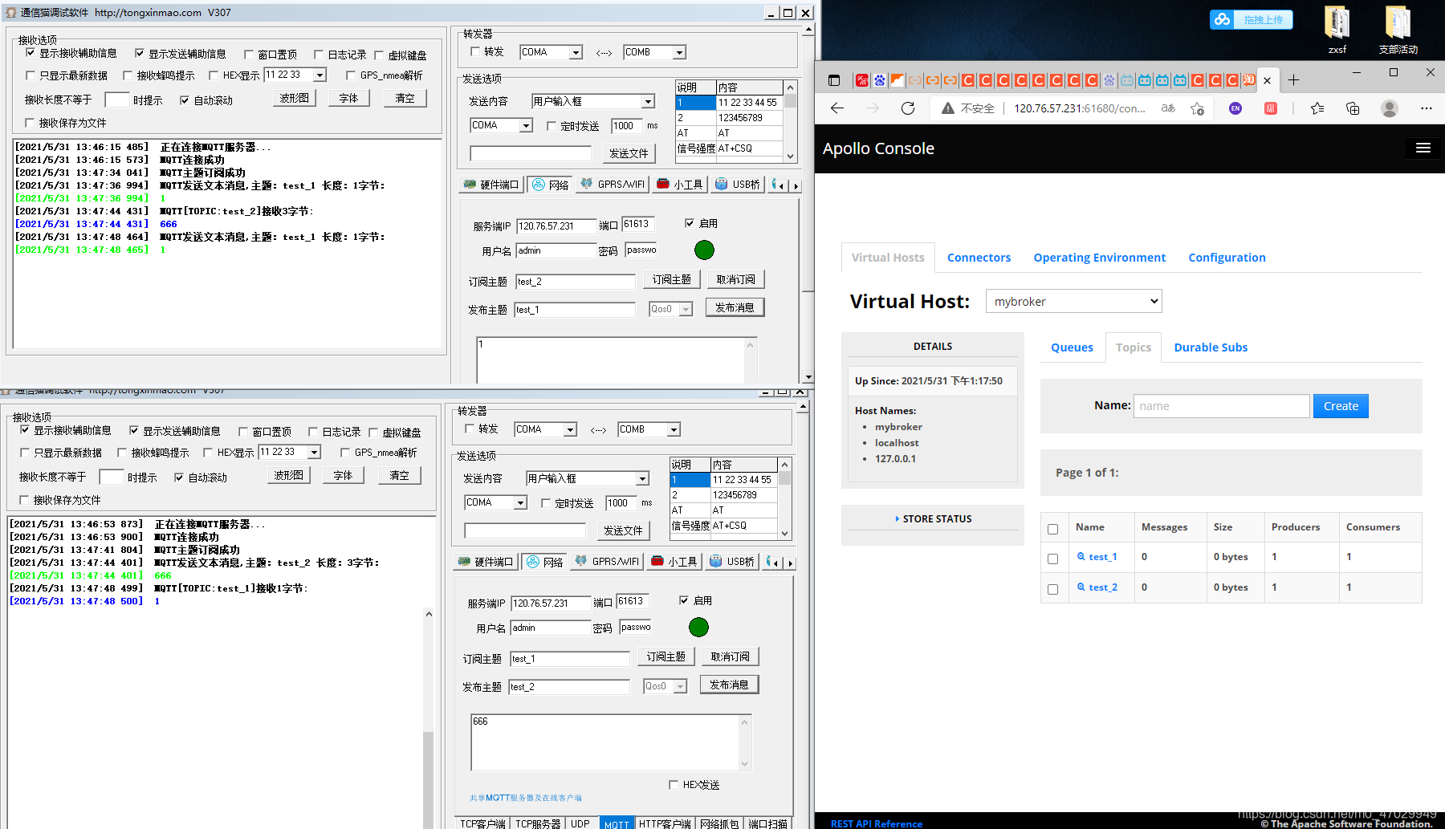The width and height of the screenshot is (1445, 829).
Task: Click the not-secure warning triangle icon
Action: pos(947,108)
